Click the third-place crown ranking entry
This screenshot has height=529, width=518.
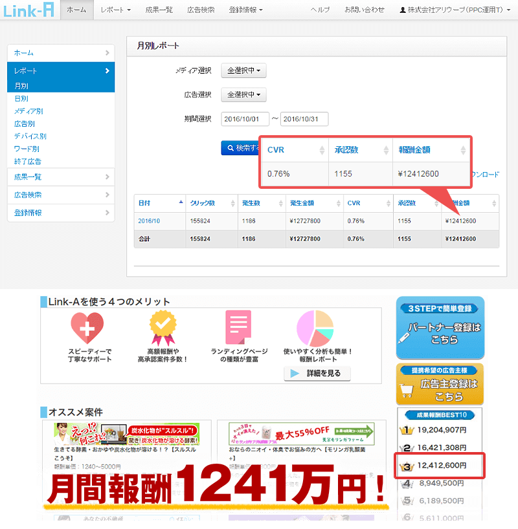click(x=438, y=465)
